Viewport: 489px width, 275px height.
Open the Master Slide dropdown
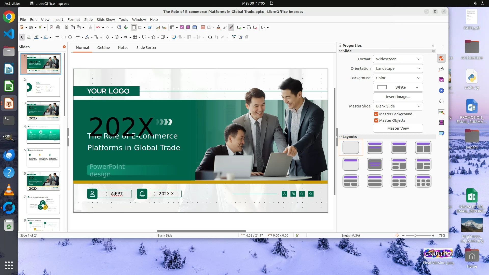[398, 106]
